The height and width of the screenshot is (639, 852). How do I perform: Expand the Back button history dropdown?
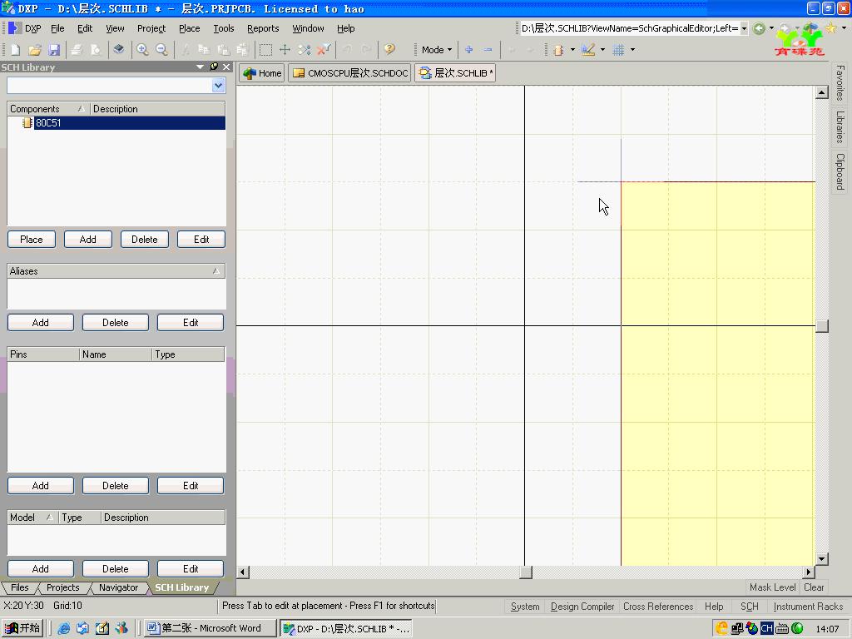tap(771, 28)
